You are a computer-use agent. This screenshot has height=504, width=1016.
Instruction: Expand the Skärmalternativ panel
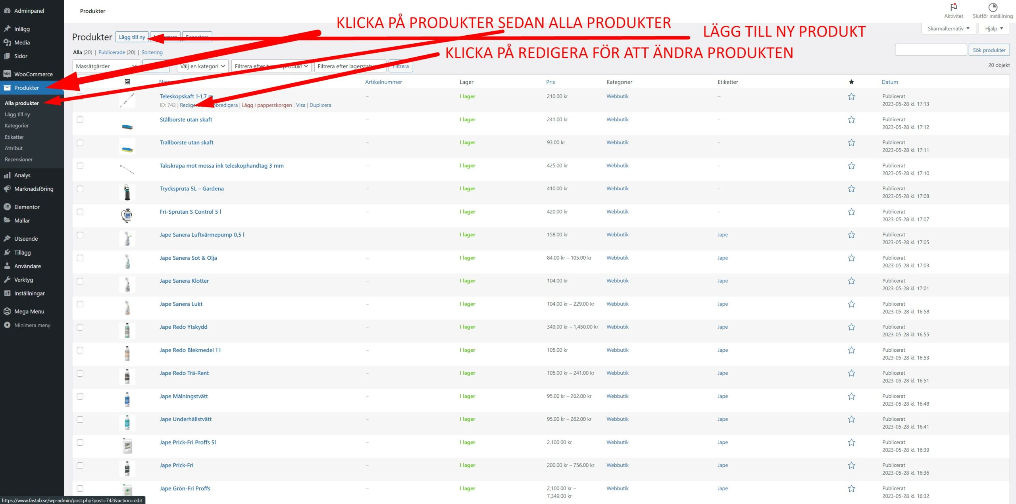[x=949, y=29]
